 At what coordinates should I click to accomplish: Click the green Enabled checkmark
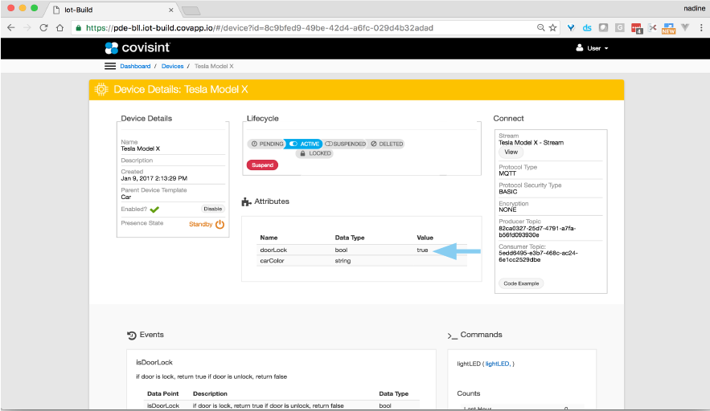click(x=154, y=209)
